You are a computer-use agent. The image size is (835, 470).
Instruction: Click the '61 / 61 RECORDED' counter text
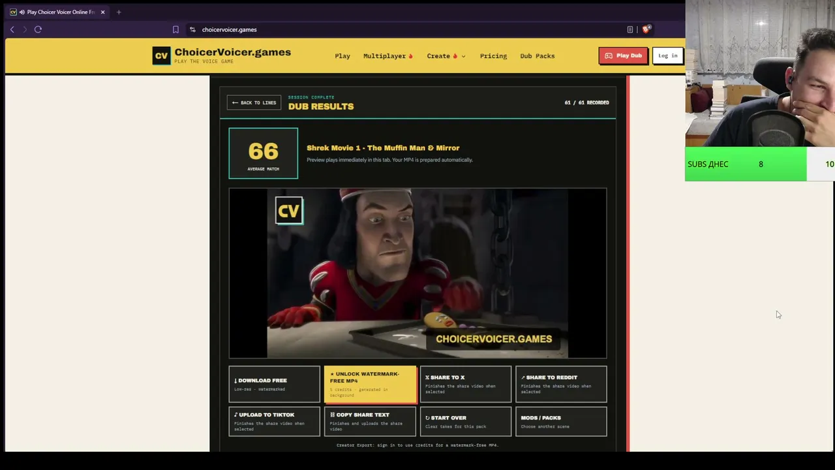[x=587, y=102]
